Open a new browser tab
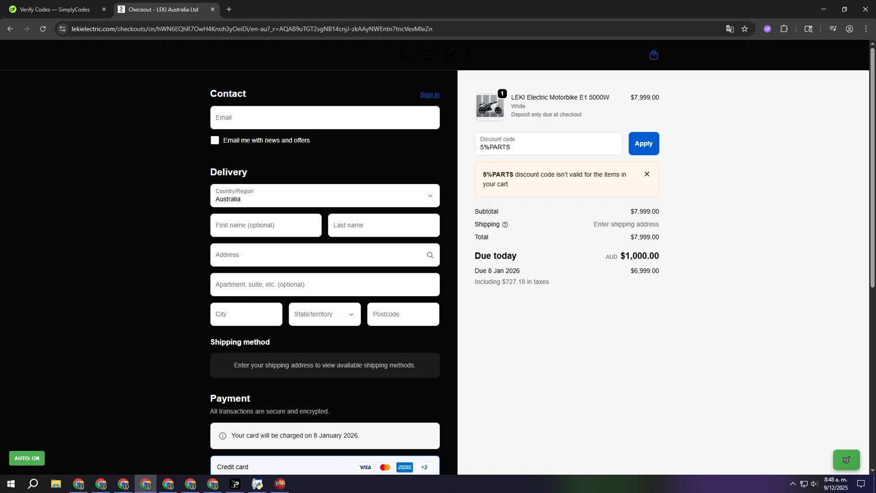This screenshot has height=493, width=876. coord(229,9)
